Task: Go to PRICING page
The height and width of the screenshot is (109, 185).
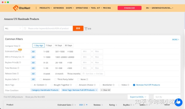Action: coord(107,8)
